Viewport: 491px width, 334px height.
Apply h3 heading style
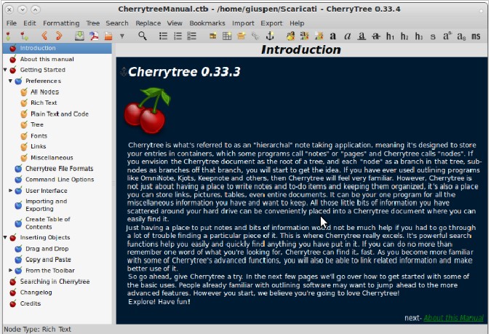[x=419, y=36]
